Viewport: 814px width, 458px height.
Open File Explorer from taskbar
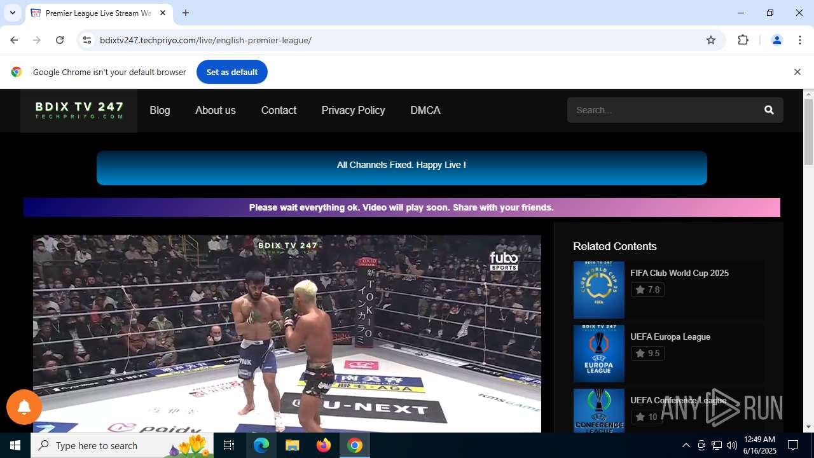[292, 445]
